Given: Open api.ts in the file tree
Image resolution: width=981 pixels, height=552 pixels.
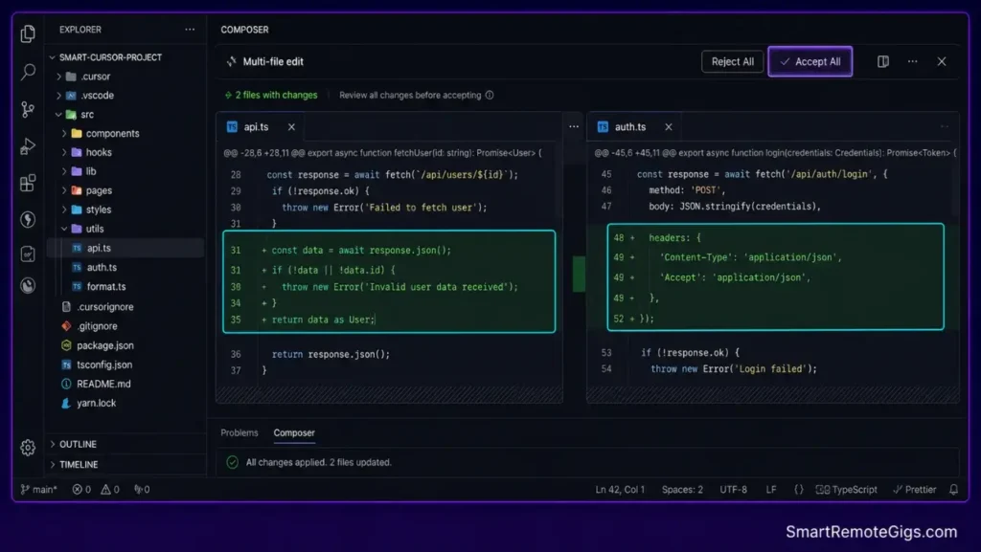Looking at the screenshot, I should [125, 248].
